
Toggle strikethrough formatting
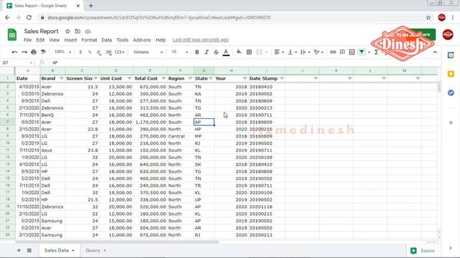[x=216, y=52]
